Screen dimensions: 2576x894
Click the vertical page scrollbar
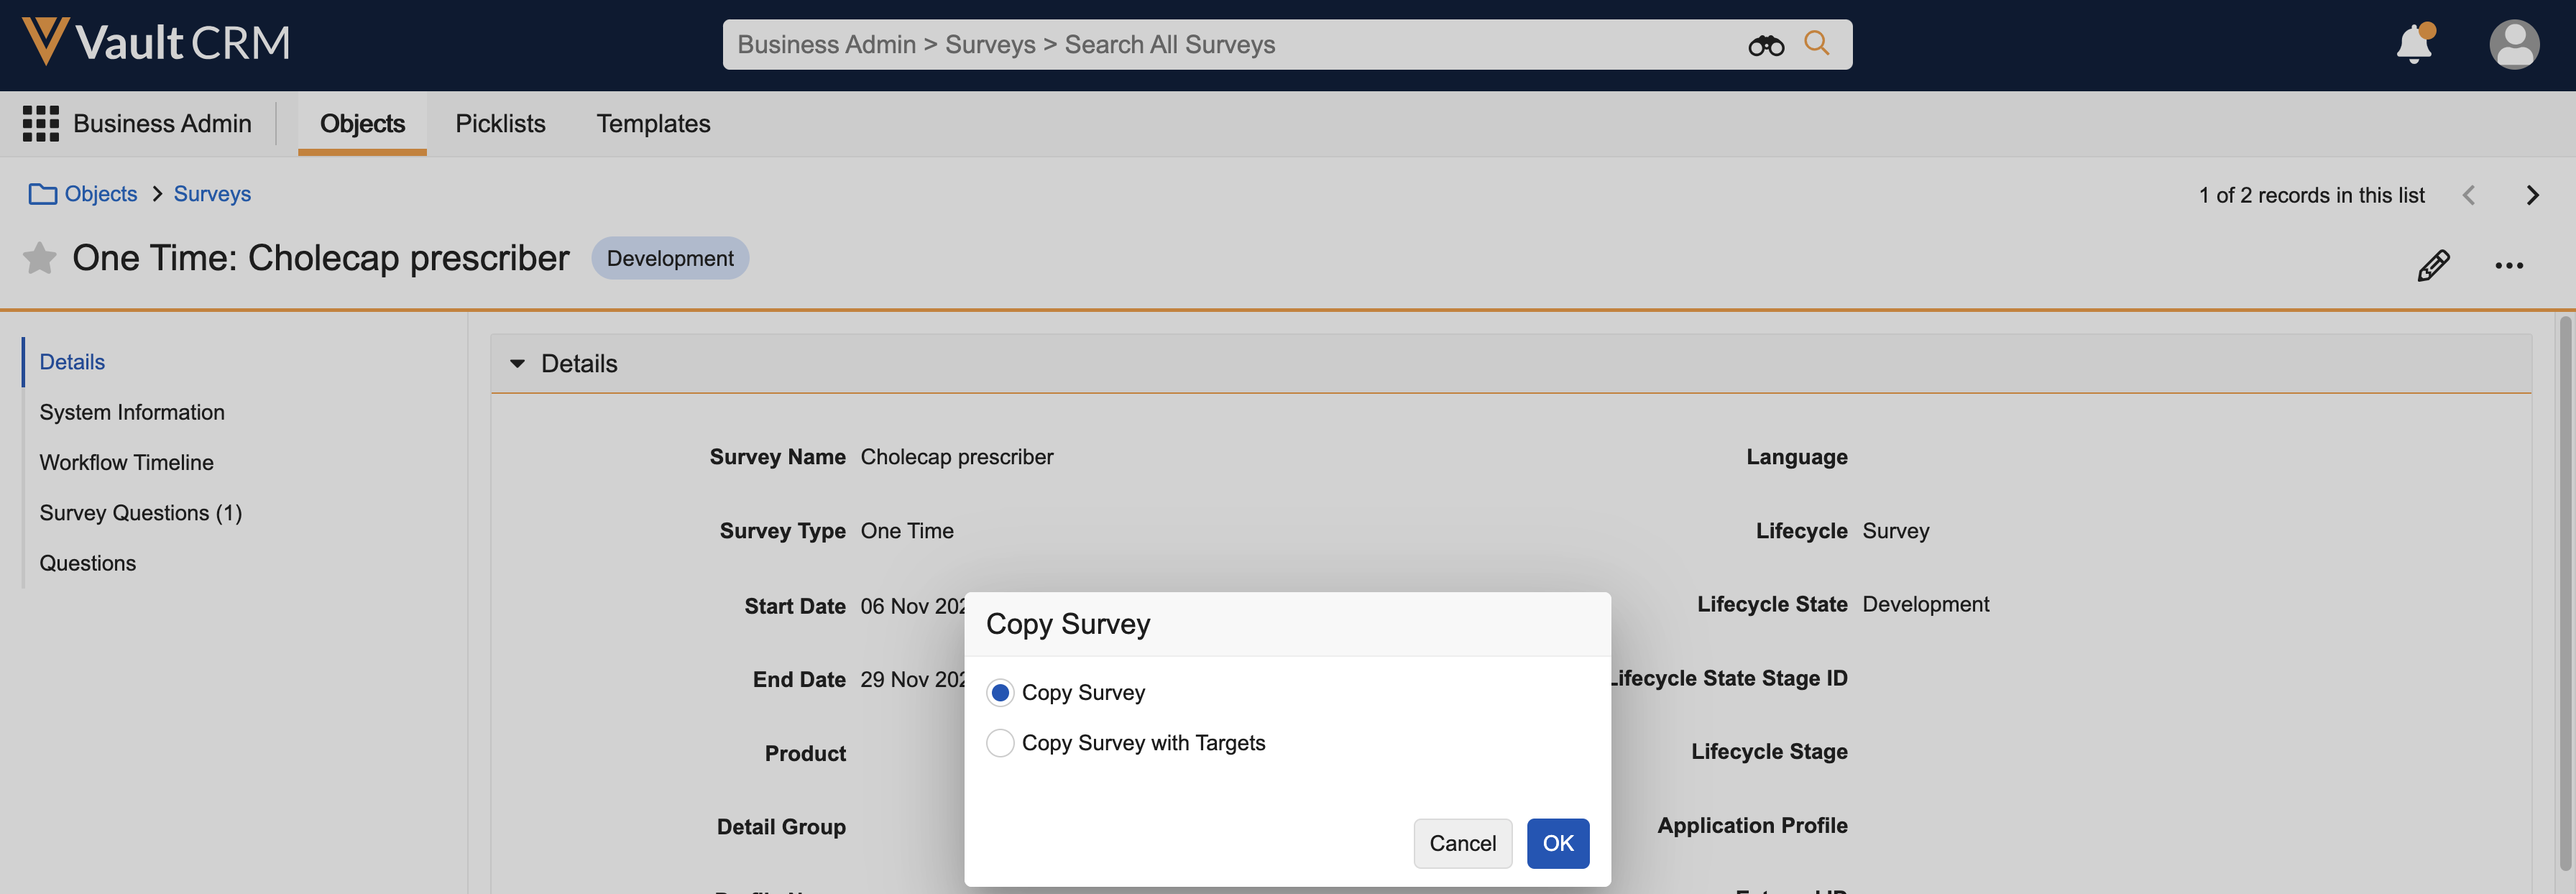pyautogui.click(x=2564, y=590)
